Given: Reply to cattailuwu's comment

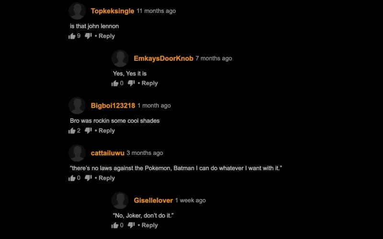Looking at the screenshot, I should point(107,178).
